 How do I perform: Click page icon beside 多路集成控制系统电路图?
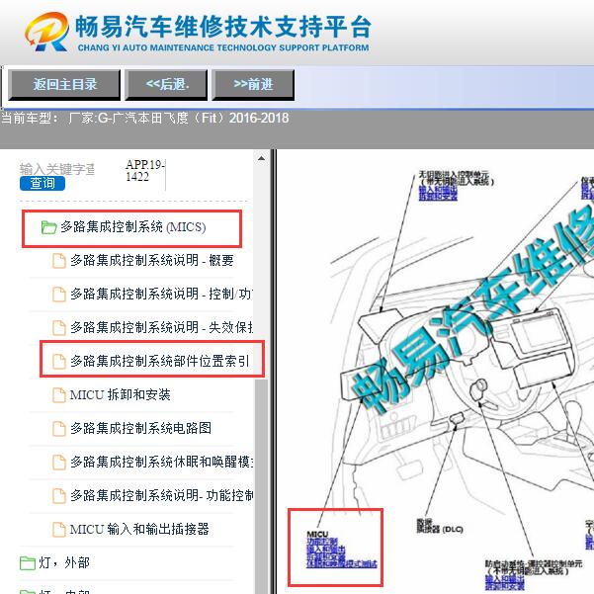point(58,429)
